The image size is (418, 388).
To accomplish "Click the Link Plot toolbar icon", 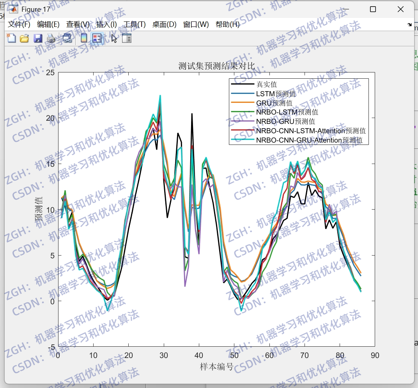I will [67, 38].
